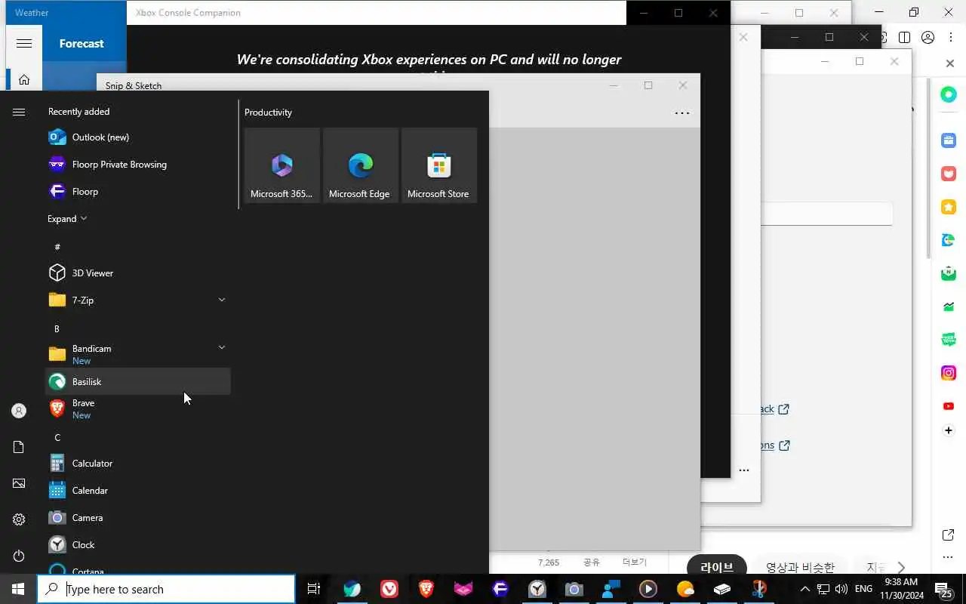This screenshot has height=604, width=966.
Task: Toggle the browser split view icon
Action: tap(904, 38)
